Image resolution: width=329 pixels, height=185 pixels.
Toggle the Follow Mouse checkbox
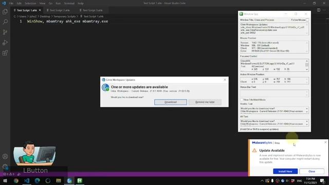click(307, 20)
